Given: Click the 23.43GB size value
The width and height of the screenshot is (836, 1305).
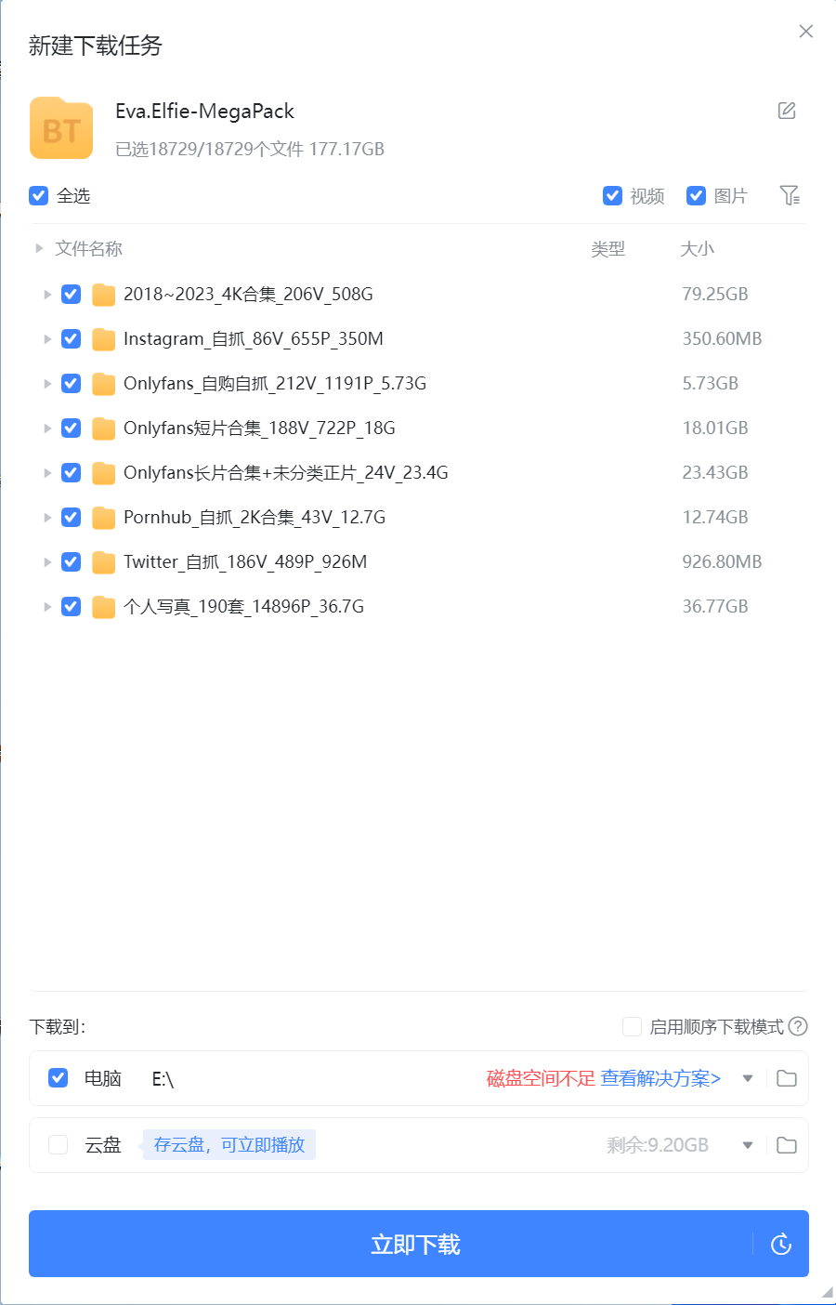Looking at the screenshot, I should 715,472.
